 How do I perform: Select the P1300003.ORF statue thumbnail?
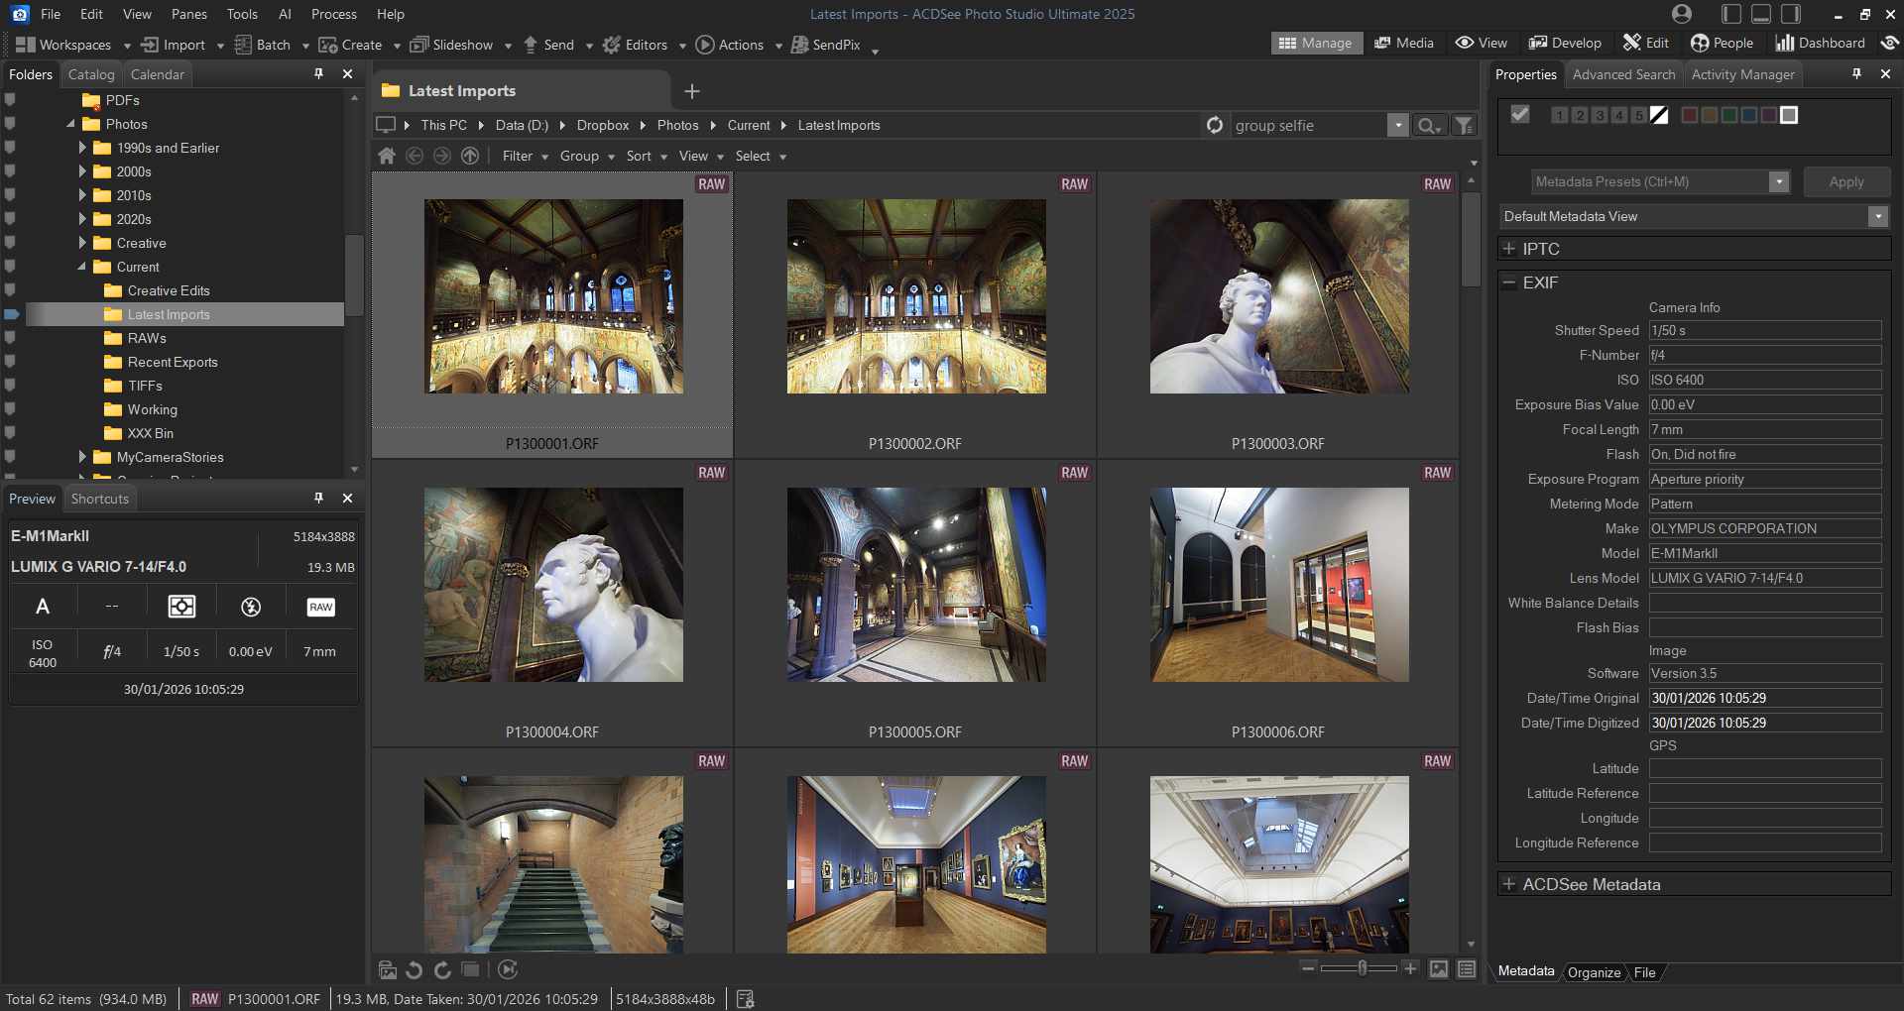1279,296
